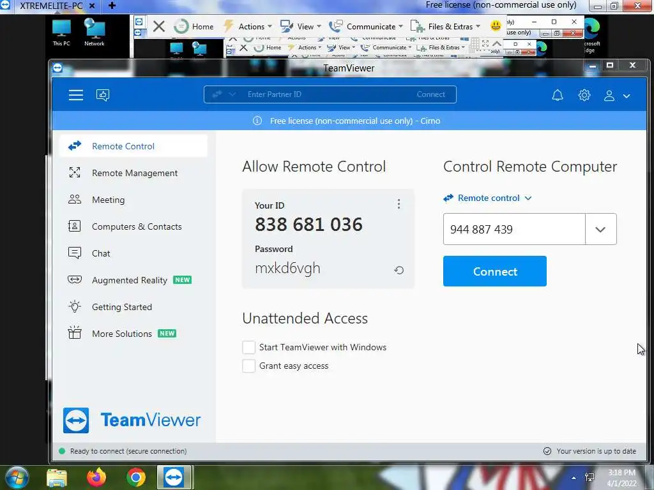Launch Chrome from taskbar
Screen dimensions: 654x490
click(x=135, y=477)
